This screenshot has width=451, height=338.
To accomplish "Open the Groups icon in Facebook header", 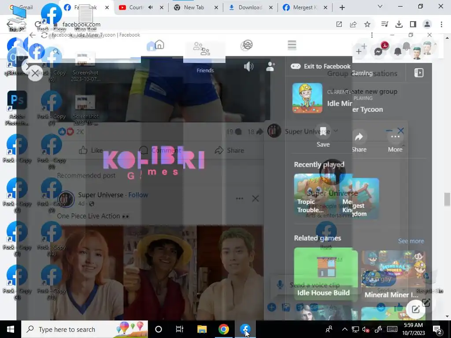I will pyautogui.click(x=247, y=45).
